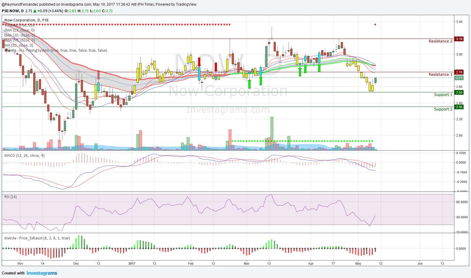The height and width of the screenshot is (278, 471).
Task: Click the O:2.65 open value
Action: coord(70,11)
